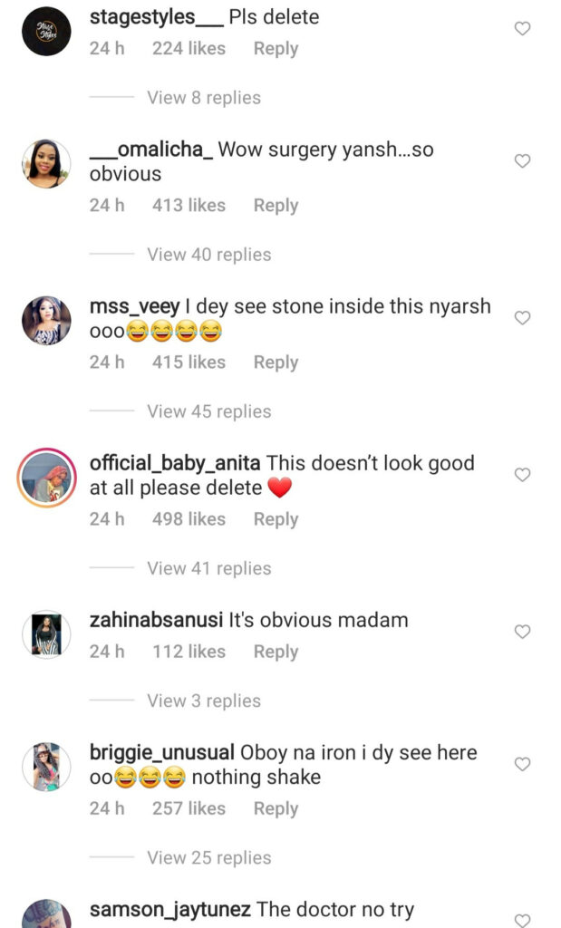Viewport: 561px width, 928px height.
Task: Reply to the 'Pls delete' comment
Action: pyautogui.click(x=276, y=49)
